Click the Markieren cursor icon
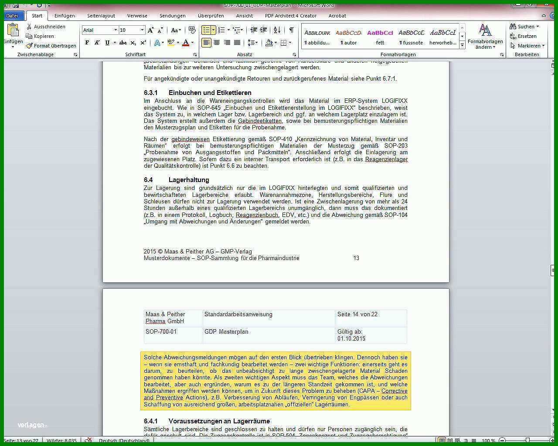558x446 pixels. (x=513, y=46)
